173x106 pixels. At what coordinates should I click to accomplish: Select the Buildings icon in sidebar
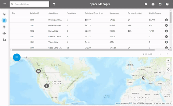tap(4, 20)
